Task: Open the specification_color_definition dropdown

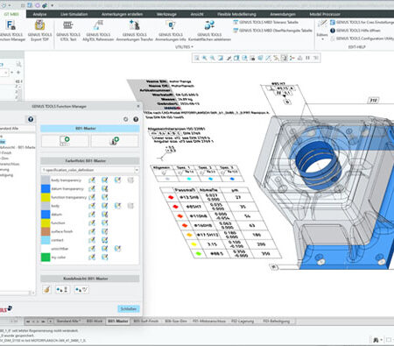Action: [x=89, y=170]
